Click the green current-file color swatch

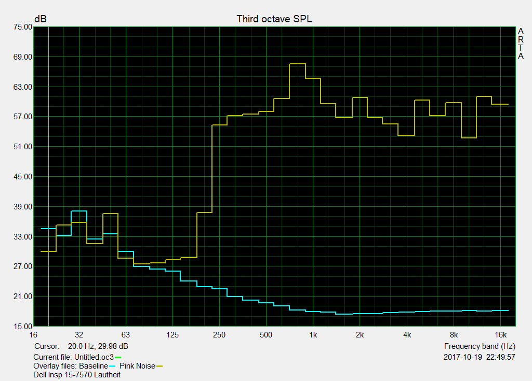tap(118, 358)
